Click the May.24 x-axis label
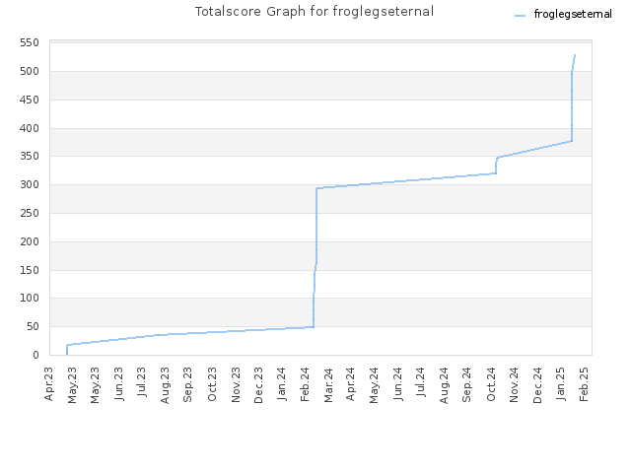 [375, 385]
